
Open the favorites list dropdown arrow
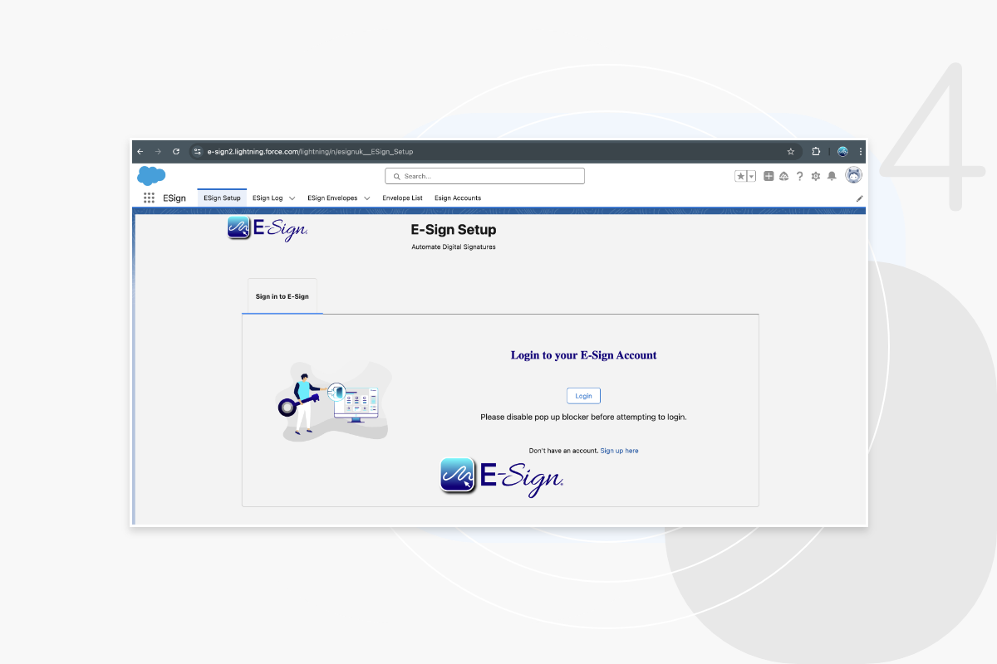tap(751, 176)
